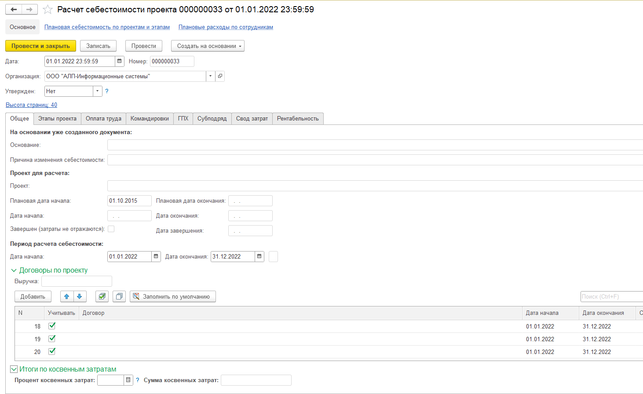Collapse the Договоры по проекту section

click(x=14, y=270)
